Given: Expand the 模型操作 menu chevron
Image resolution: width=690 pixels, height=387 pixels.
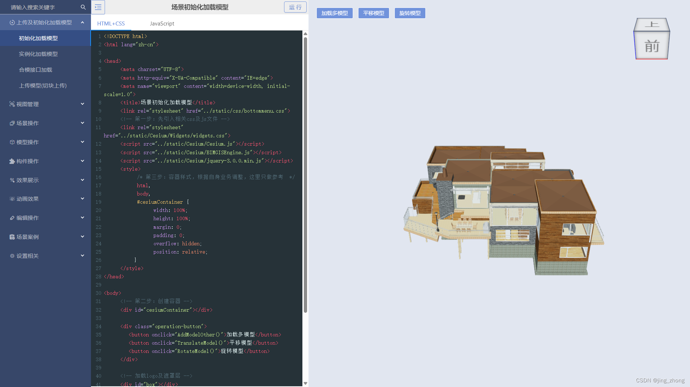Looking at the screenshot, I should 82,142.
